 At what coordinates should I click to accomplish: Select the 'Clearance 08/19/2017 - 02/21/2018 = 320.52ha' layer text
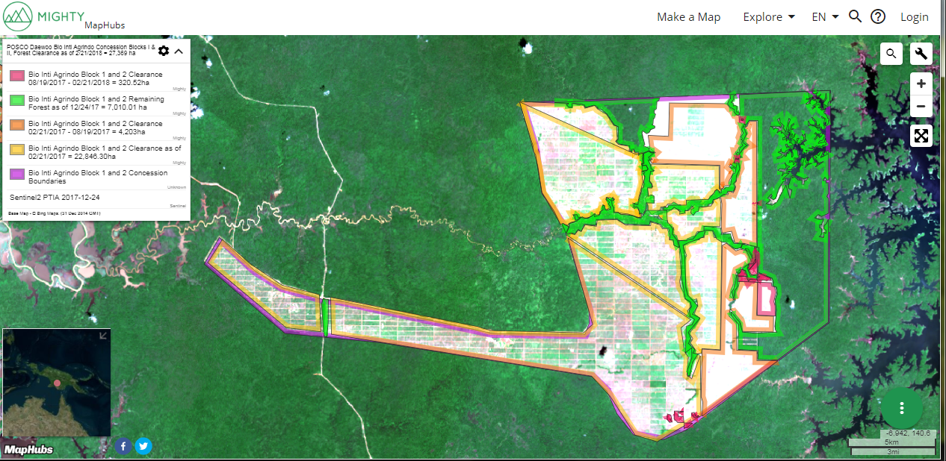(x=95, y=78)
